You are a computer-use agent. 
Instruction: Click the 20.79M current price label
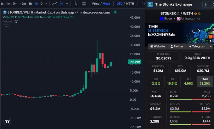coord(135,62)
